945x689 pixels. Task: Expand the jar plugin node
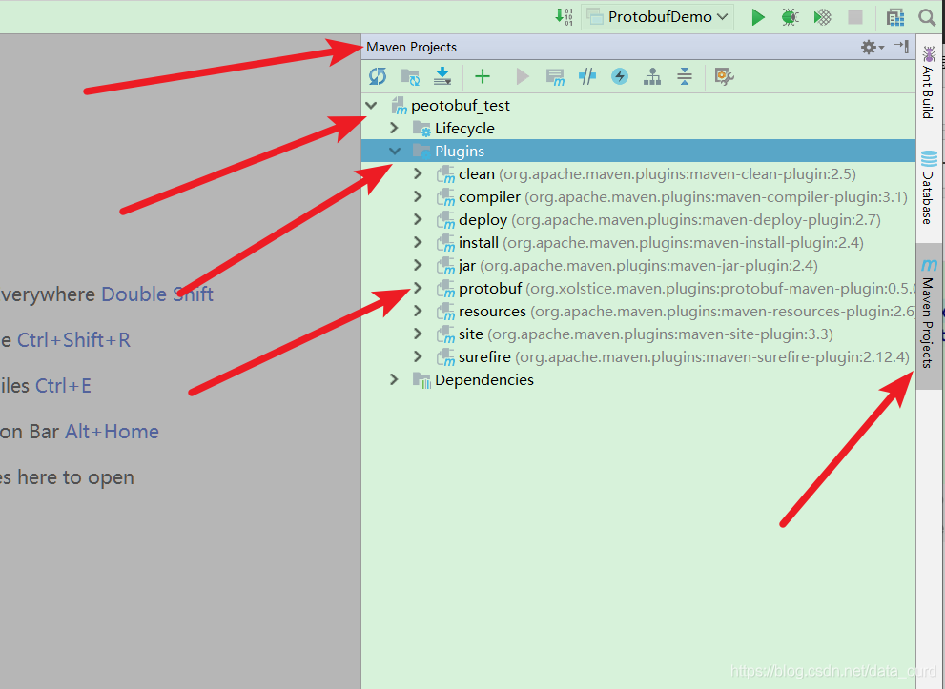point(418,265)
